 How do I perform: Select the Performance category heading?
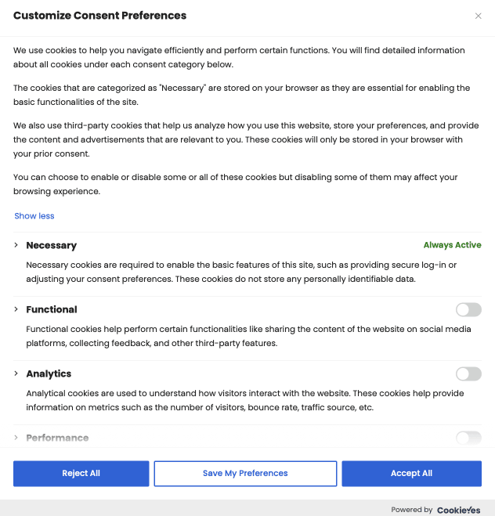tap(57, 438)
